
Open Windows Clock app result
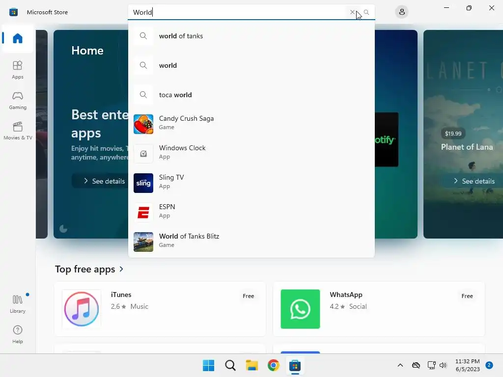[x=251, y=154]
